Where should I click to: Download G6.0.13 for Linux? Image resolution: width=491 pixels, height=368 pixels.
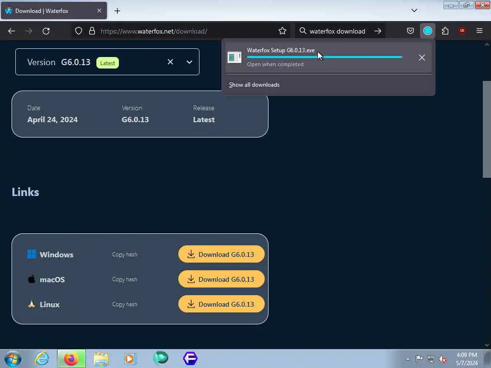pyautogui.click(x=222, y=304)
